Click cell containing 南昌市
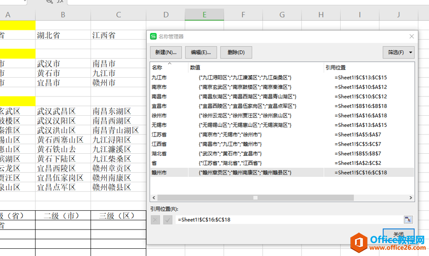Screen dimensions: 429x256 click(x=118, y=64)
